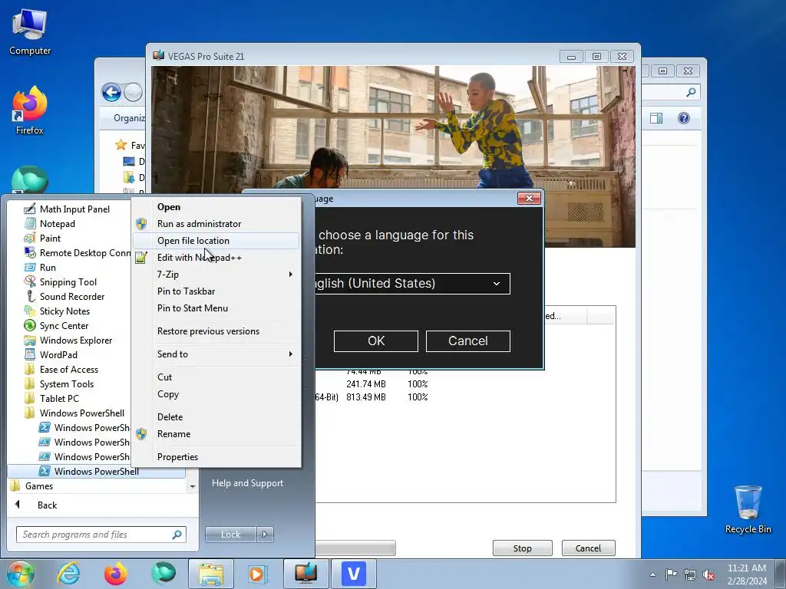Click the network tray icon
Image resolution: width=786 pixels, height=589 pixels.
(690, 574)
